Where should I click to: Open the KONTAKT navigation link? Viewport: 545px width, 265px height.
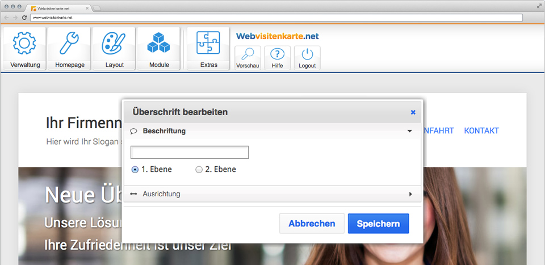[x=481, y=131]
